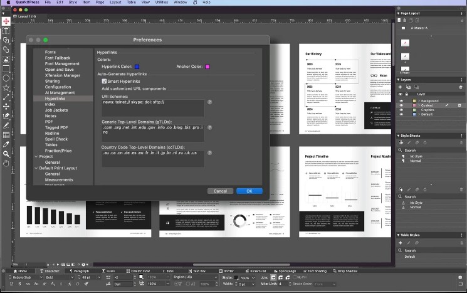The image size is (467, 293).
Task: Toggle the Smart Hyperlinks checkbox
Action: tap(104, 81)
